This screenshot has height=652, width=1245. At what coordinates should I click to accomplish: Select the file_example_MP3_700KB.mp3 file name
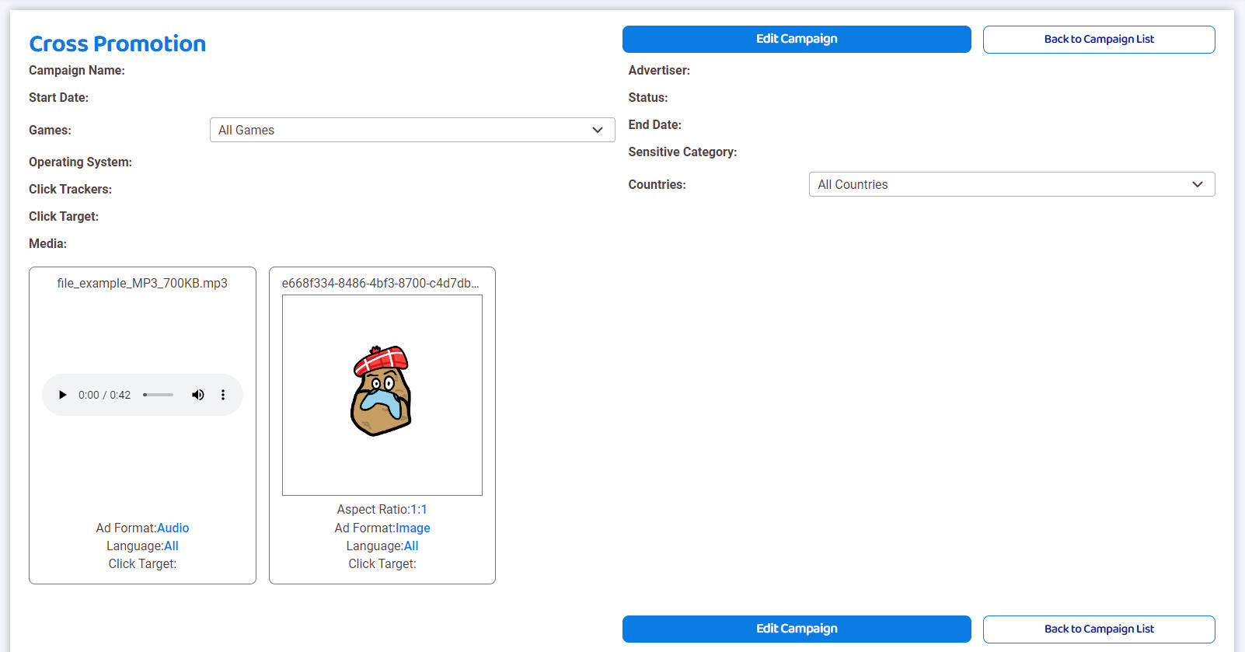click(x=142, y=283)
